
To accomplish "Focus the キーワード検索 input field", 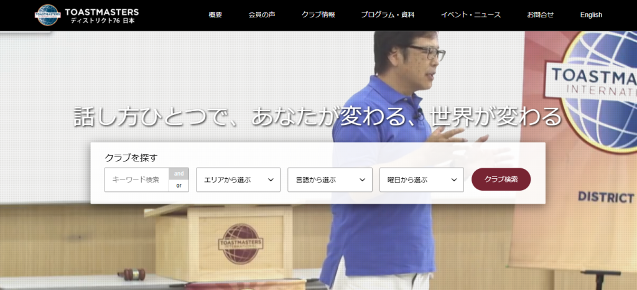I will point(136,179).
